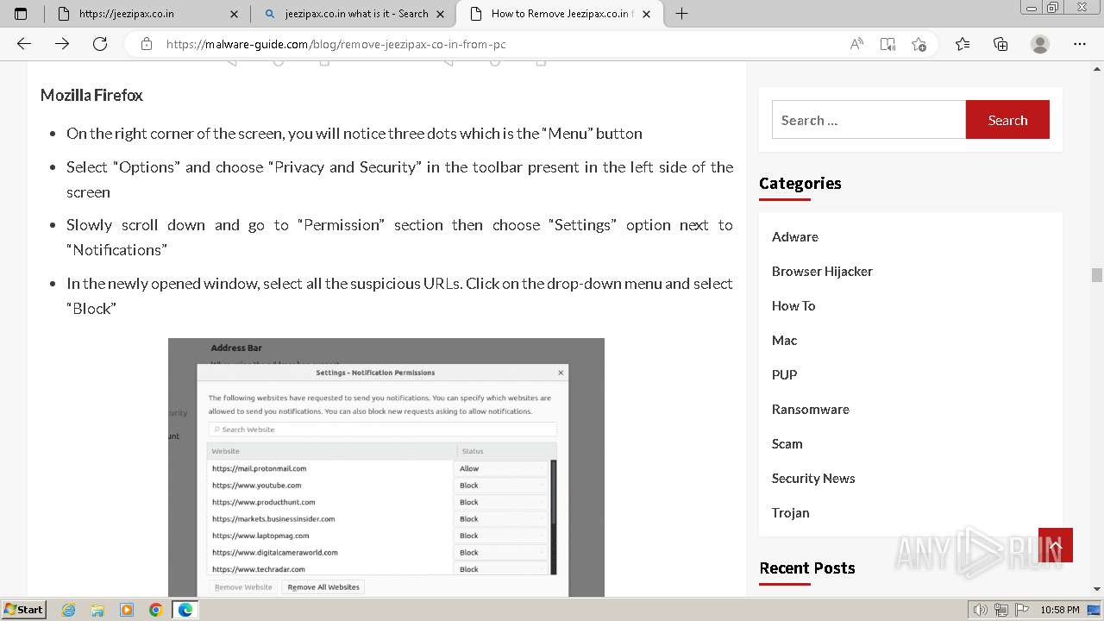1104x621 pixels.
Task: Open the Mac category
Action: pos(784,340)
